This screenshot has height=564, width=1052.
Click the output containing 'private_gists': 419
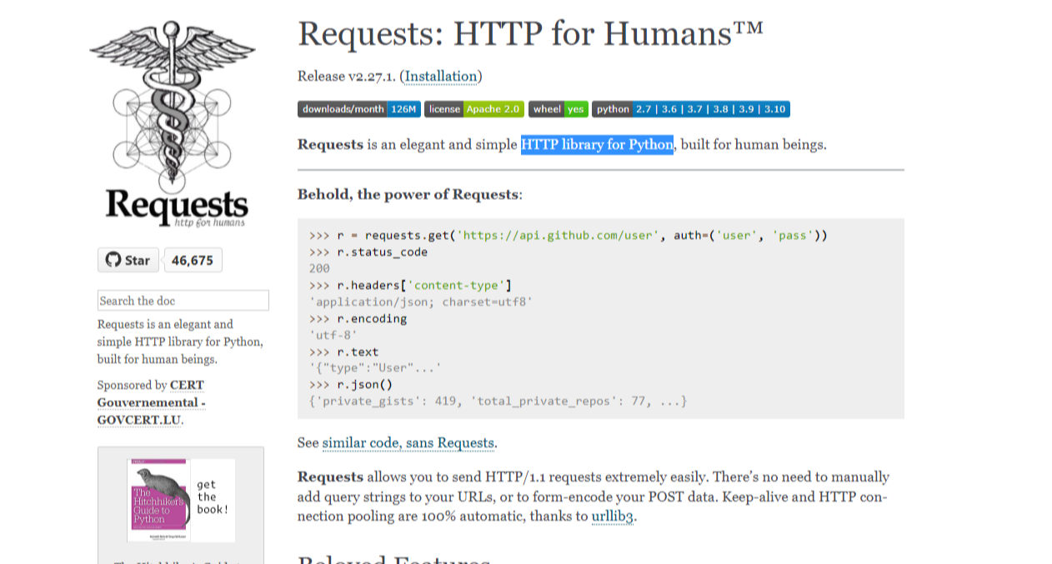[x=498, y=402]
